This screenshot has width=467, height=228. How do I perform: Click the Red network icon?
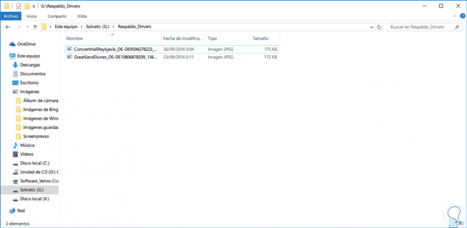click(12, 210)
